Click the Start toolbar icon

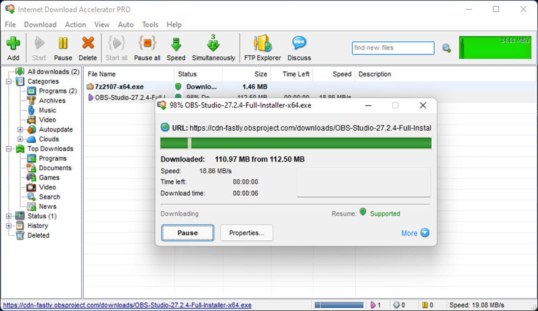click(x=39, y=48)
